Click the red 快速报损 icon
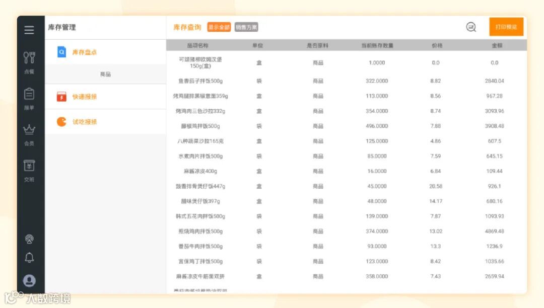 [61, 97]
